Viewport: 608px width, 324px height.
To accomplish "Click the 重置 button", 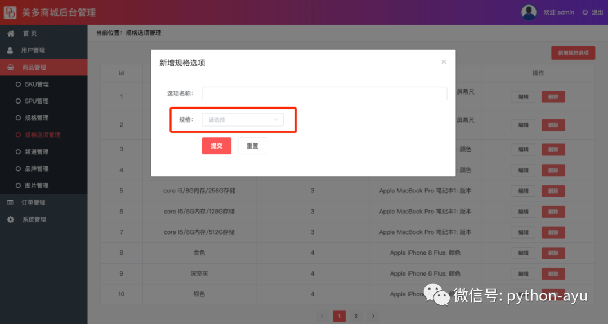I will [x=252, y=146].
